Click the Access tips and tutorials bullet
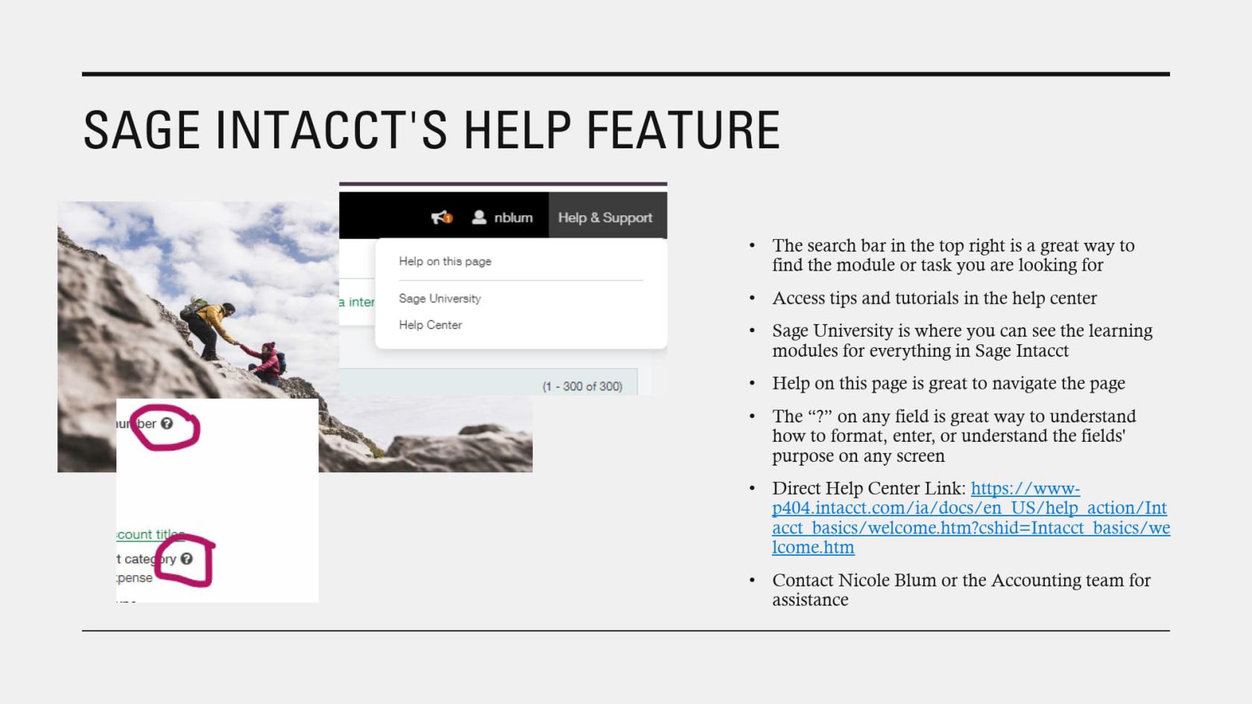The height and width of the screenshot is (704, 1252). coord(934,298)
